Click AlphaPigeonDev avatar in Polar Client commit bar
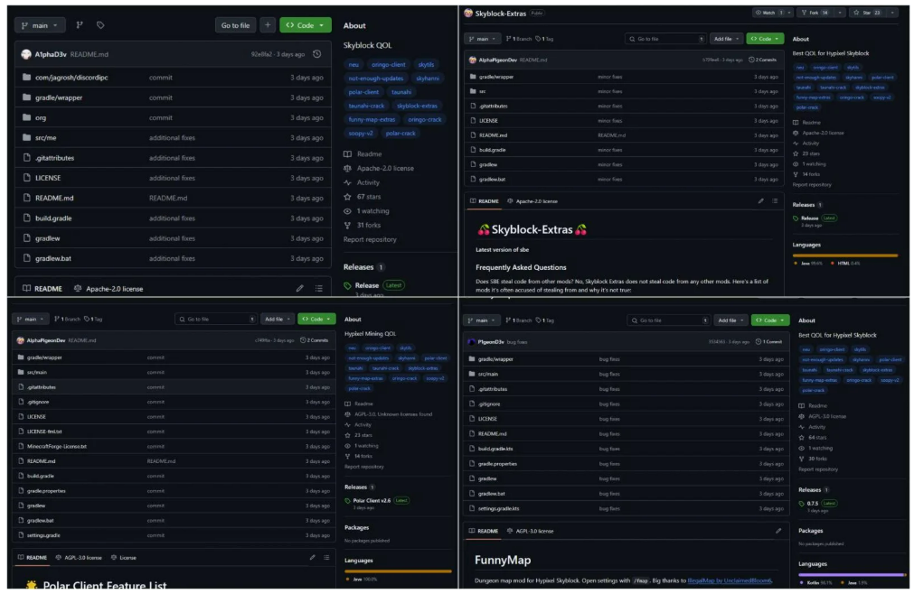 (21, 340)
